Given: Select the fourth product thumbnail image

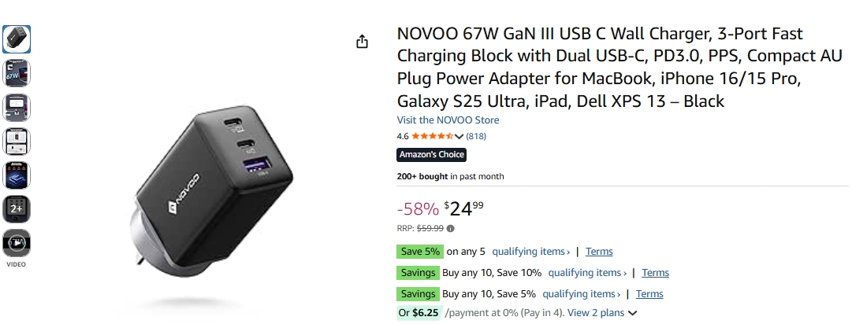Looking at the screenshot, I should 17,141.
